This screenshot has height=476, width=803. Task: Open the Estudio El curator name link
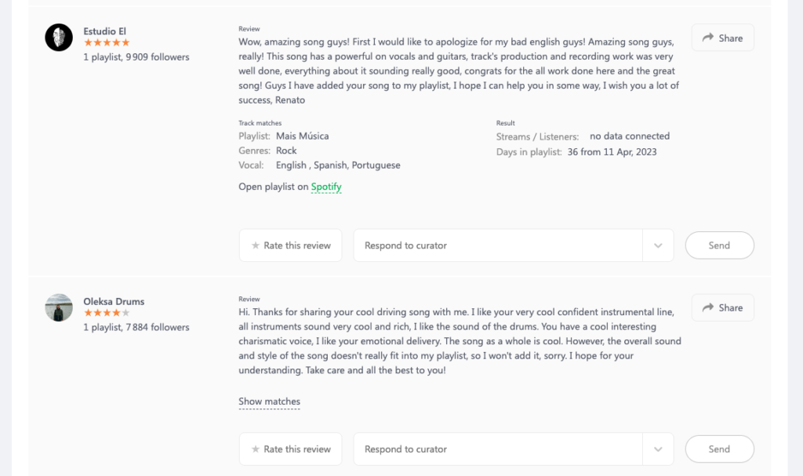click(104, 31)
